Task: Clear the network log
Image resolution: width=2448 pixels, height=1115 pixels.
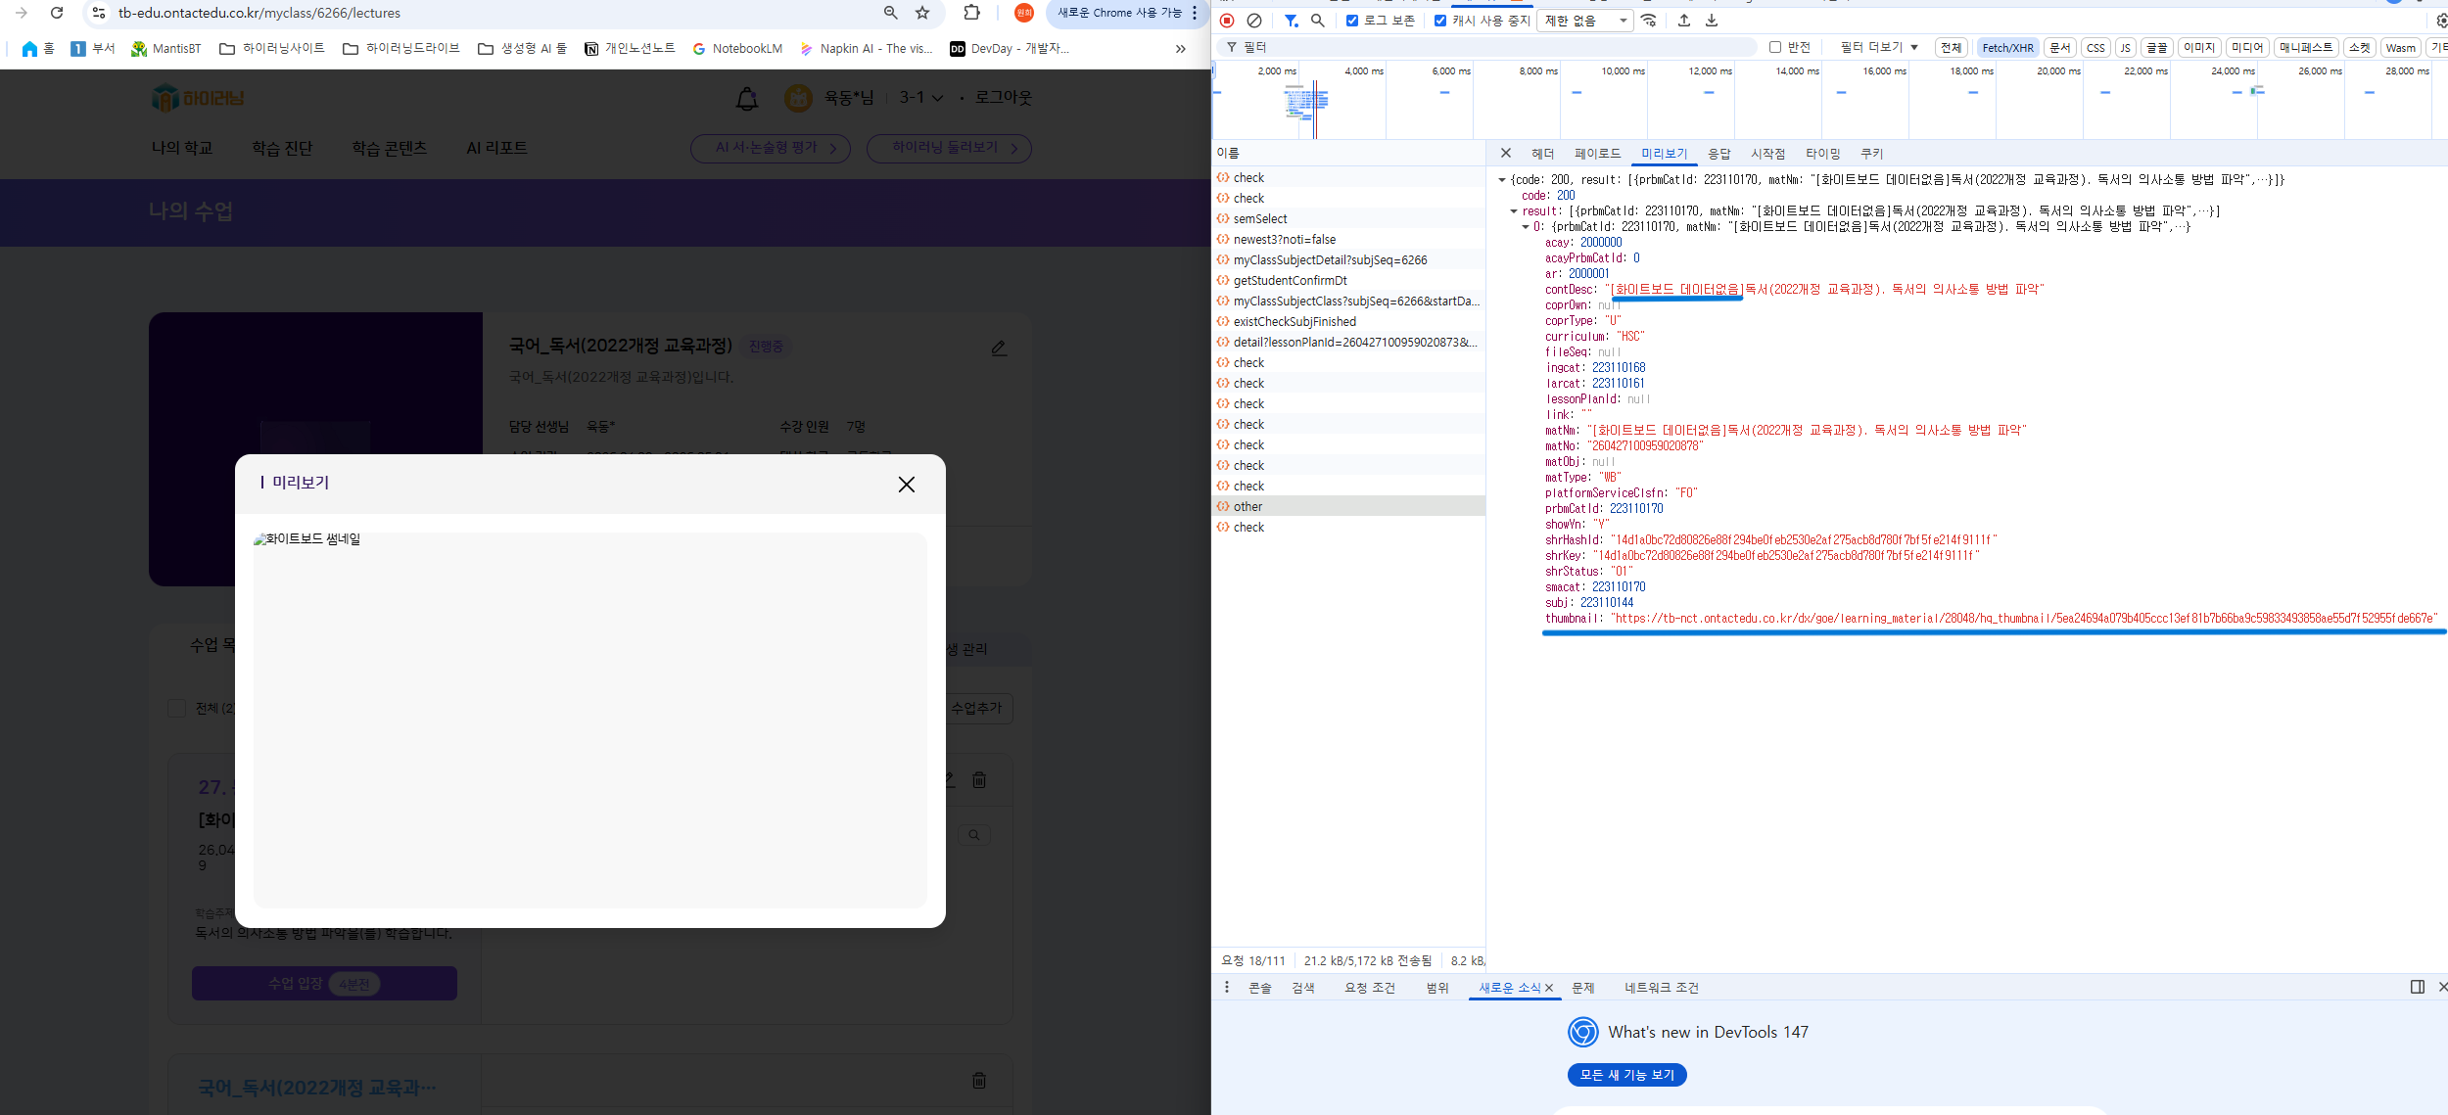Action: pos(1254,21)
